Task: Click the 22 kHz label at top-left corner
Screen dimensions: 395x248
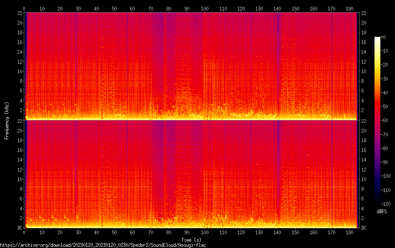Action: [19, 13]
